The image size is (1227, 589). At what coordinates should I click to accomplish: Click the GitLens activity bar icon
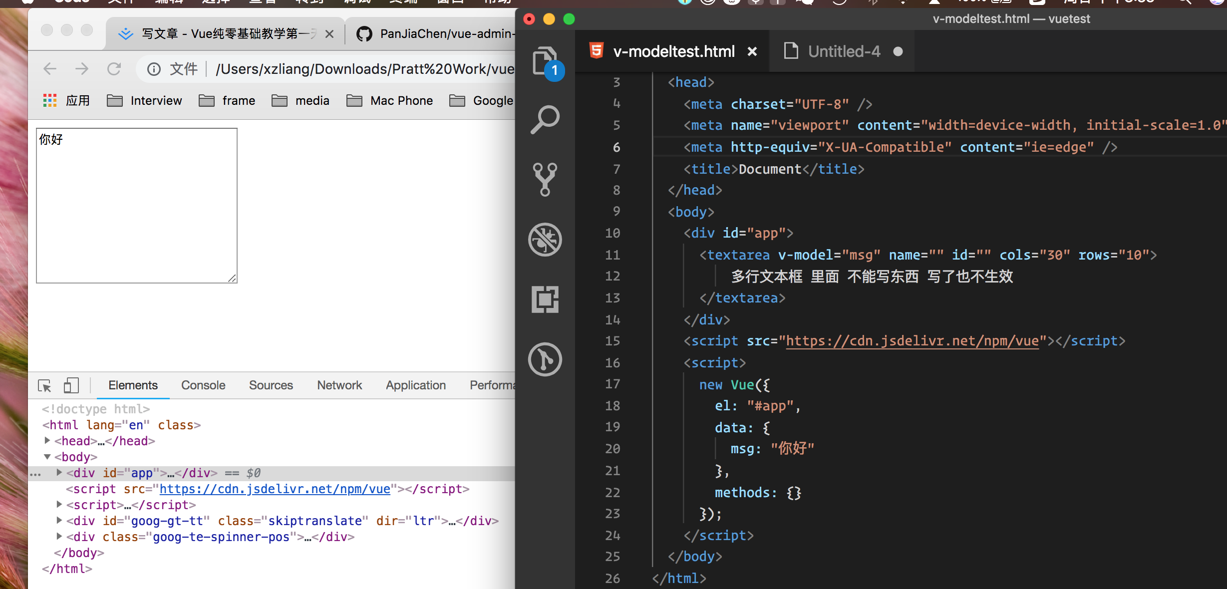[x=545, y=359]
